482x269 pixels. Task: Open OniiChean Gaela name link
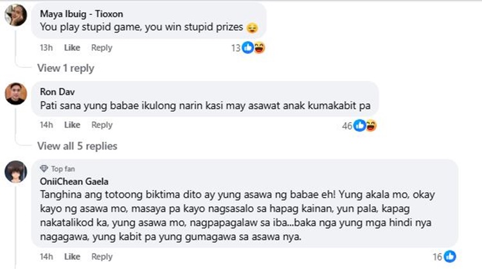click(74, 182)
